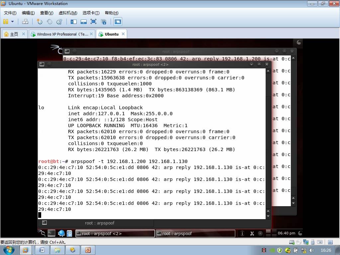340x255 pixels.
Task: Close the Ubuntu tab
Action: click(123, 34)
